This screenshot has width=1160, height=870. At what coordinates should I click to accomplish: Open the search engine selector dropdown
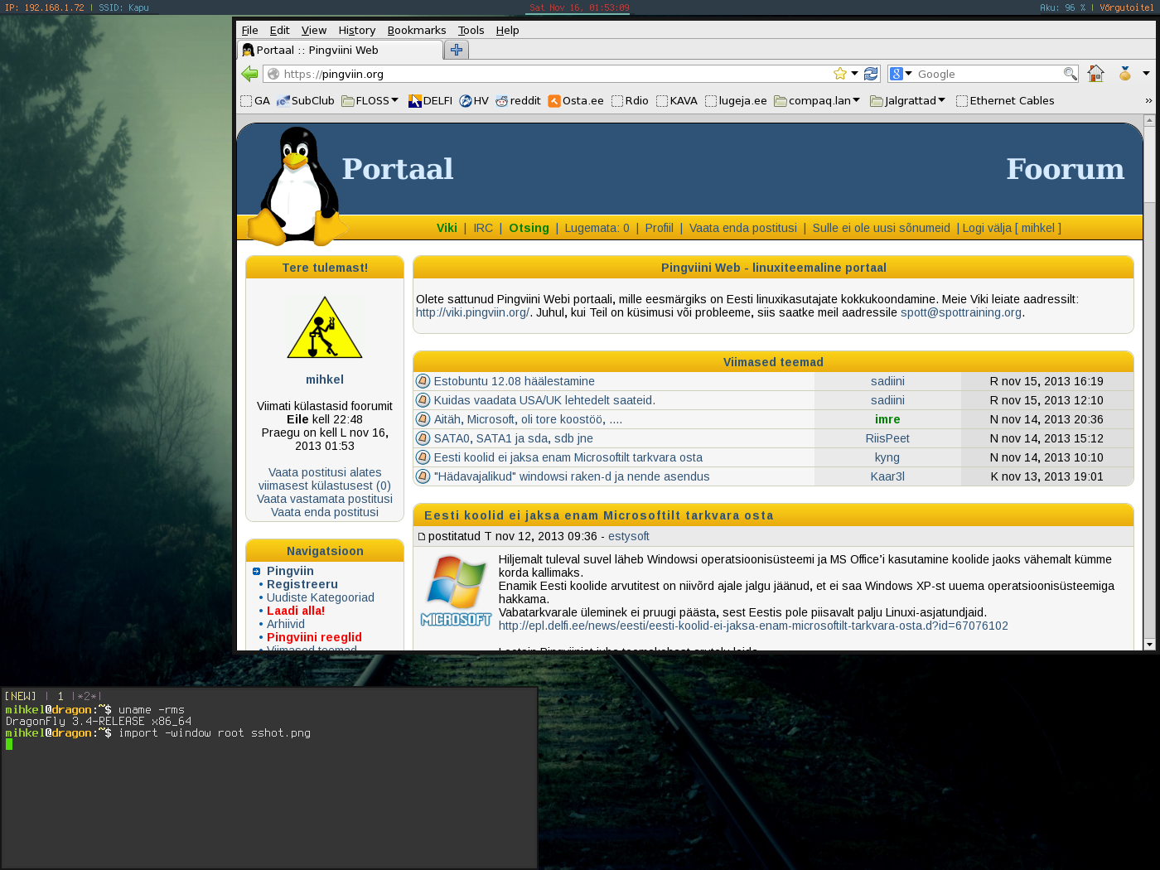point(901,74)
